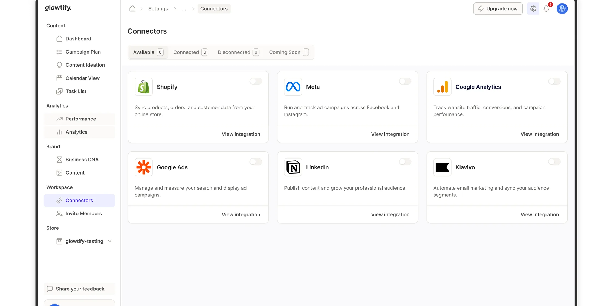The image size is (613, 306).
Task: Switch to the Connected tab
Action: pos(190,52)
